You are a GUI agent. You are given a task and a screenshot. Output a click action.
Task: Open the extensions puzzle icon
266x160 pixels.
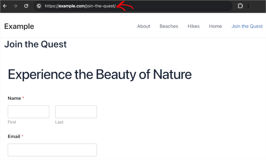point(240,6)
